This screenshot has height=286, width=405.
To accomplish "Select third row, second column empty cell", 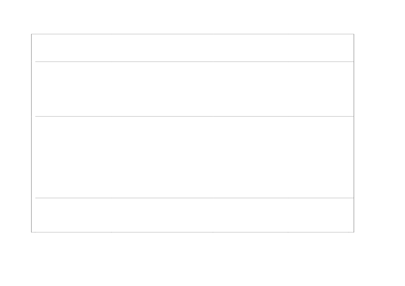I will 162,157.
